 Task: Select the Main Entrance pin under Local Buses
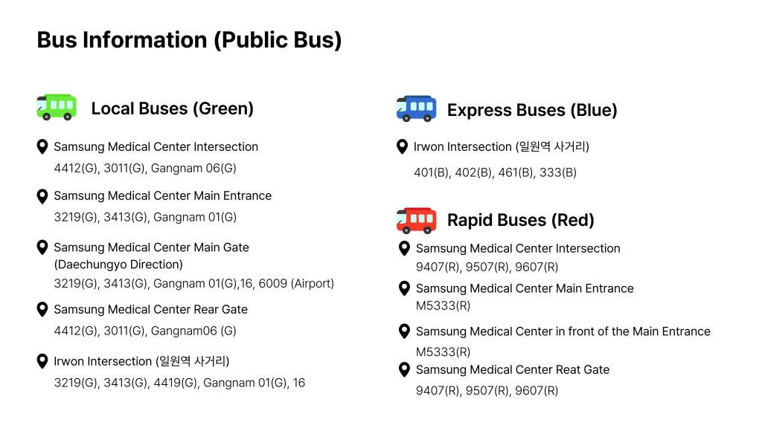click(x=42, y=196)
